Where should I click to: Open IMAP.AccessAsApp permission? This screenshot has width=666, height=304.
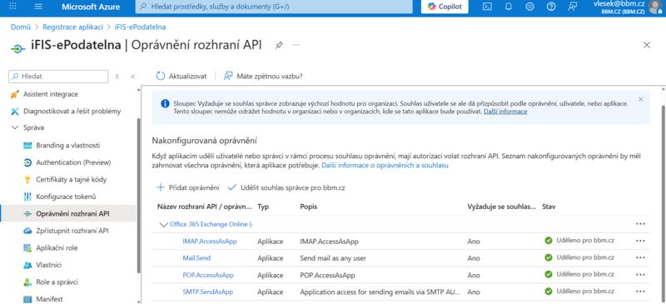210,241
